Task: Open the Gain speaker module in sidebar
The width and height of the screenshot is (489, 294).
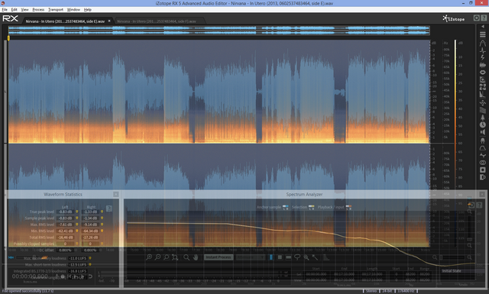Action: click(x=482, y=132)
